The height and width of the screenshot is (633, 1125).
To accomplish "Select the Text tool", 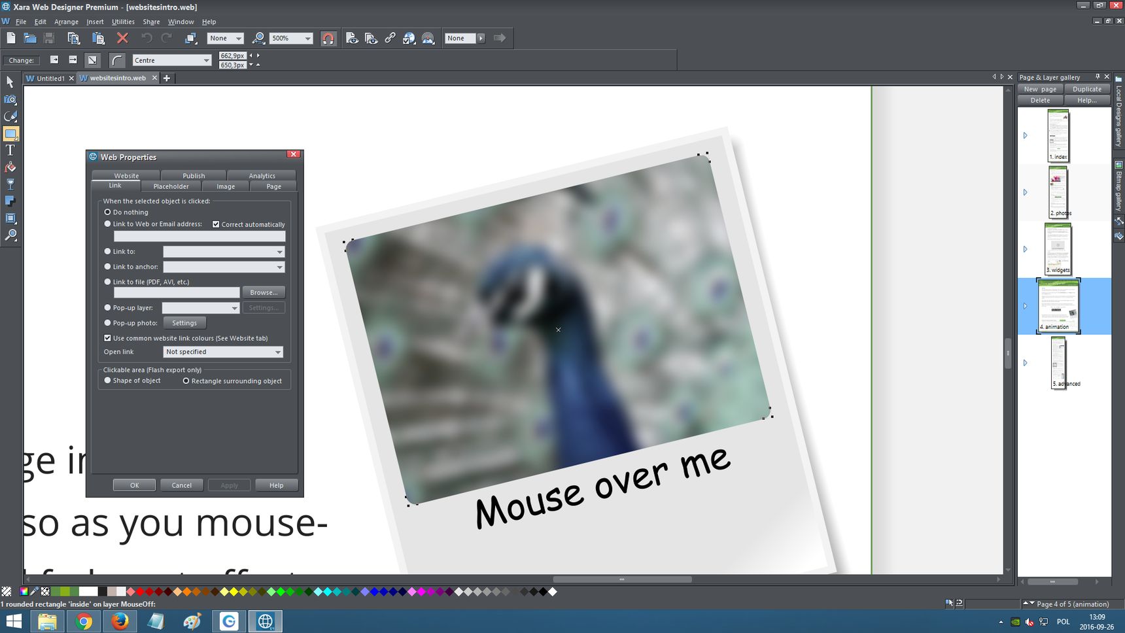I will tap(10, 150).
